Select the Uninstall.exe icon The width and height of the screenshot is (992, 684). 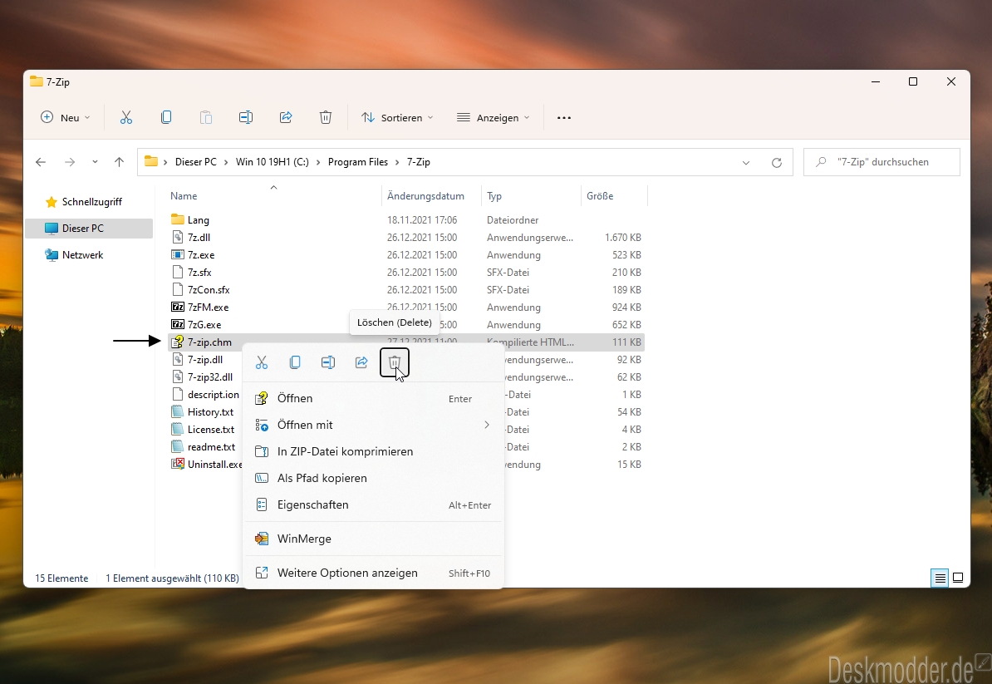point(178,464)
